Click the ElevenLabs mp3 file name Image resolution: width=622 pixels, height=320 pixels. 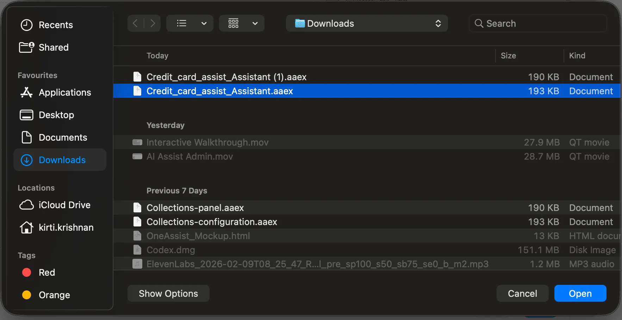coord(318,264)
